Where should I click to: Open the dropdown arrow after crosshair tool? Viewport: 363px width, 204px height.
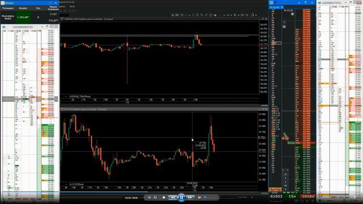click(189, 15)
